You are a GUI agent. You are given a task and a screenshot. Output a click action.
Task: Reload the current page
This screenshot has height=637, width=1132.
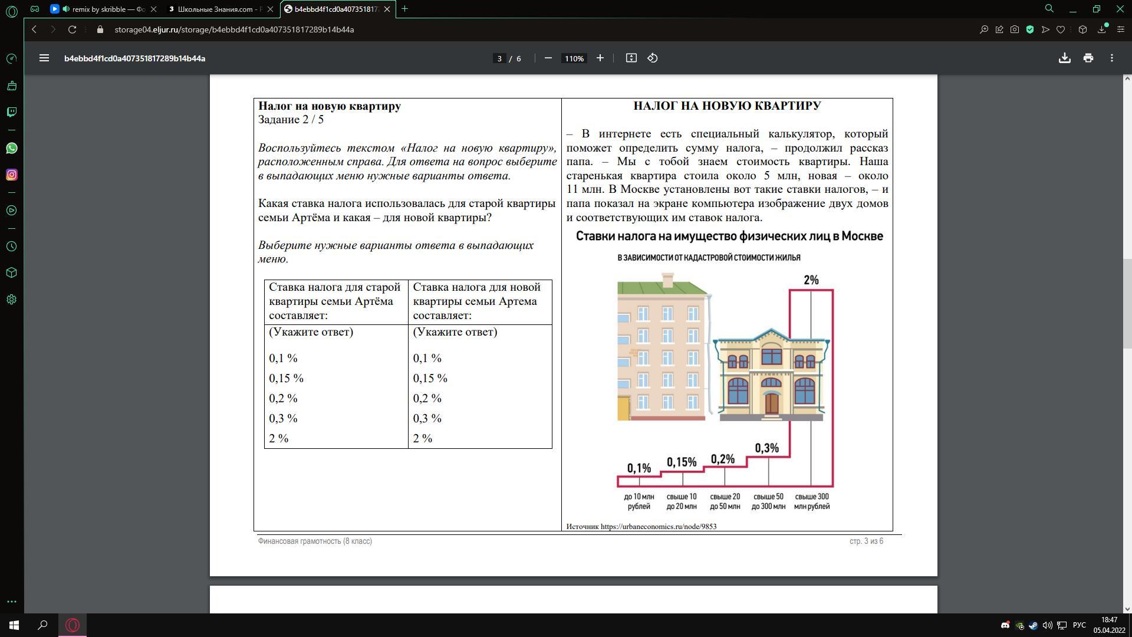point(72,29)
